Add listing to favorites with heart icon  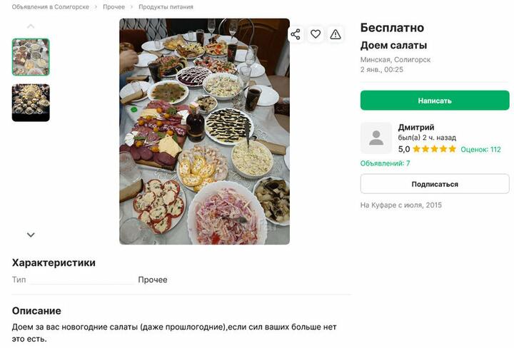(x=316, y=34)
